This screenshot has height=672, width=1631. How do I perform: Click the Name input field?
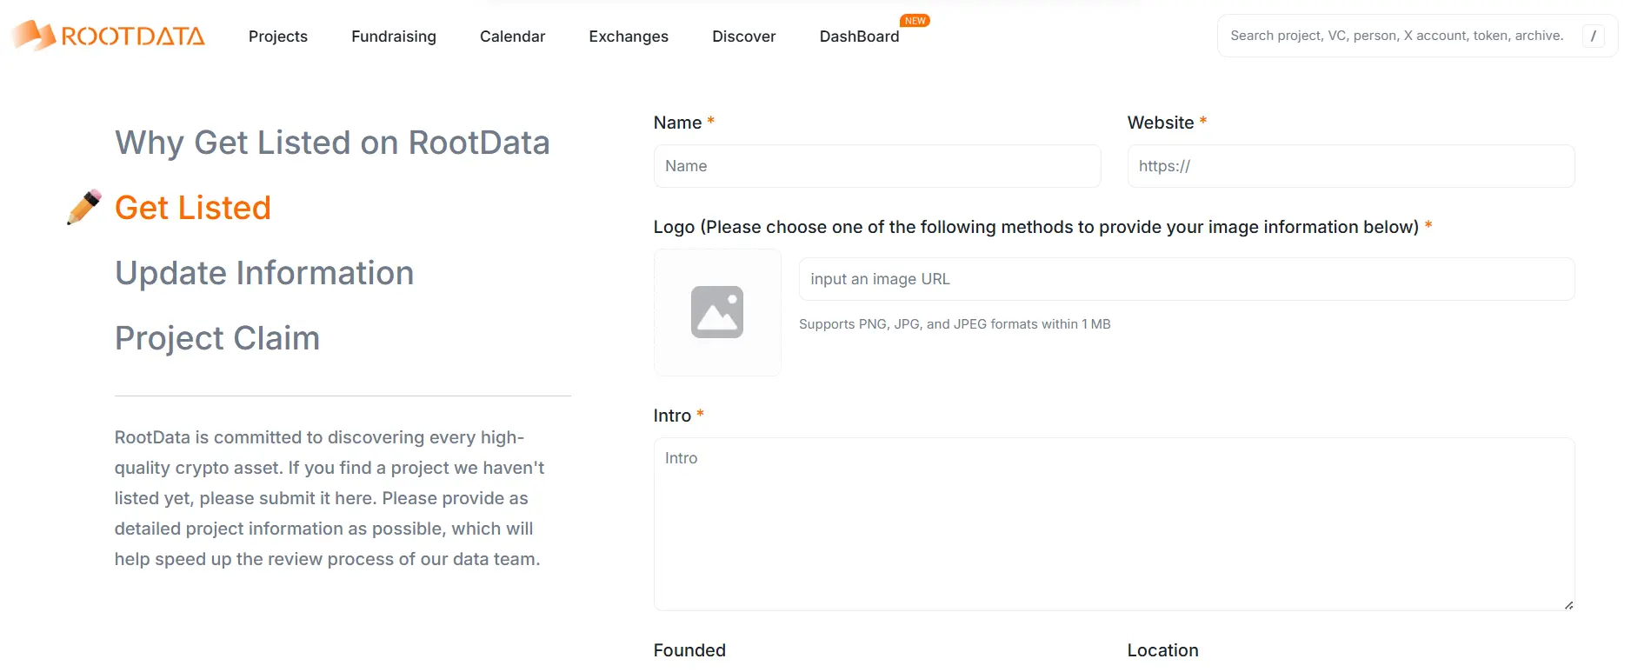point(877,166)
